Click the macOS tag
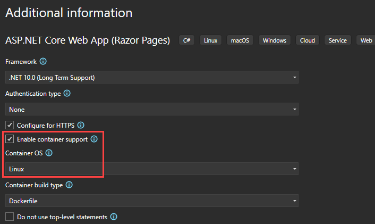The width and height of the screenshot is (375, 224). [240, 40]
